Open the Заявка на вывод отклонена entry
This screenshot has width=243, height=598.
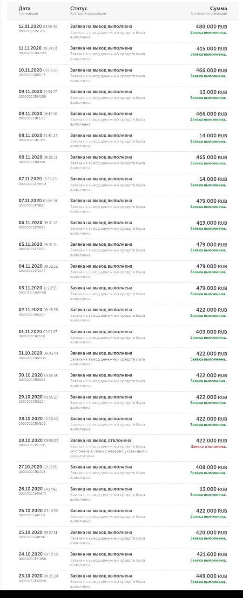tap(101, 440)
